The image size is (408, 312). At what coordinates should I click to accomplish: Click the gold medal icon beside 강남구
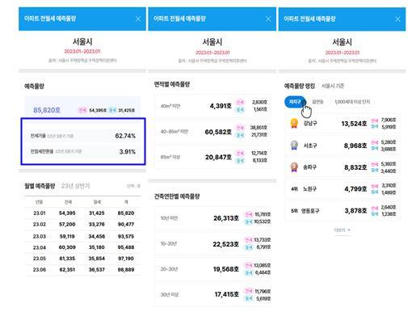[x=294, y=124]
